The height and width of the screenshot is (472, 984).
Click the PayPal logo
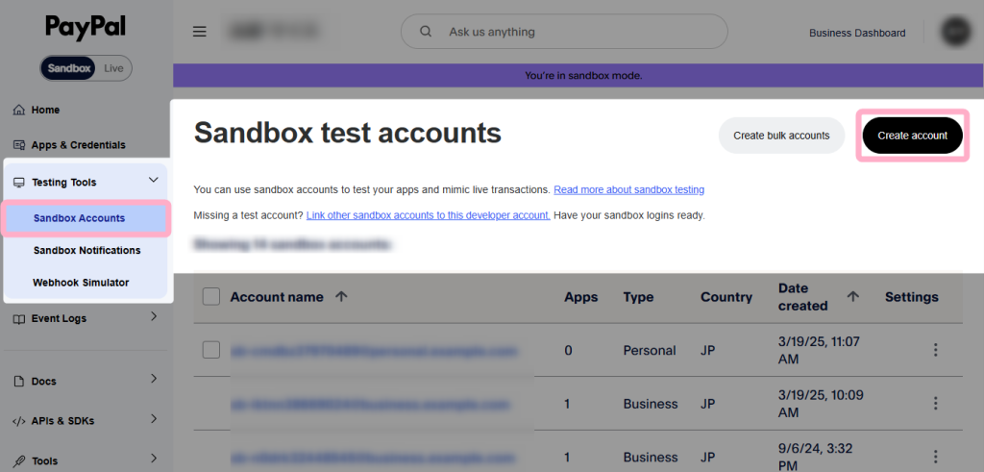[86, 27]
